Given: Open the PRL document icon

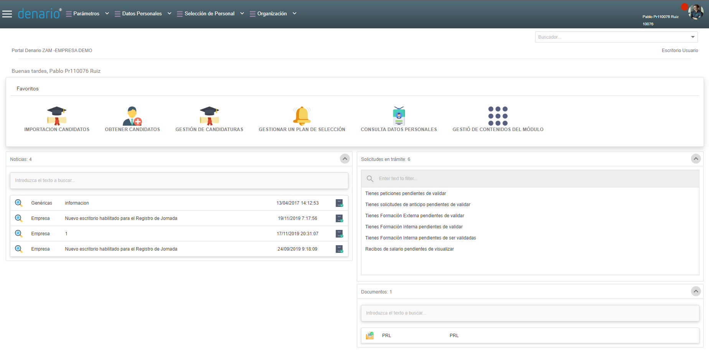Looking at the screenshot, I should [x=370, y=336].
